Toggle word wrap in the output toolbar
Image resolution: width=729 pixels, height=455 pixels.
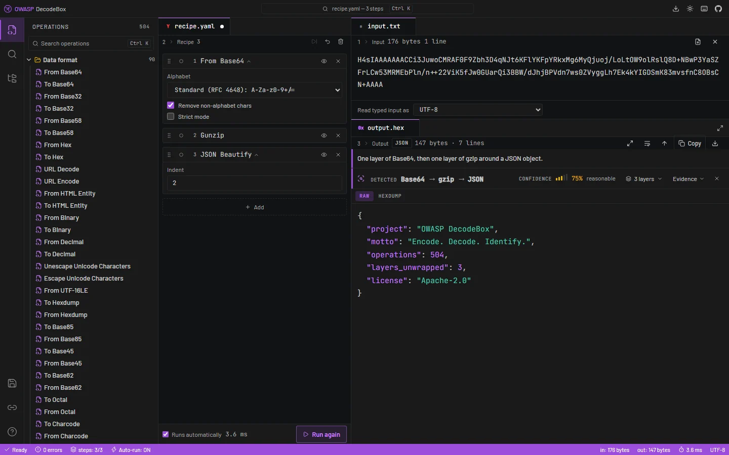[647, 144]
